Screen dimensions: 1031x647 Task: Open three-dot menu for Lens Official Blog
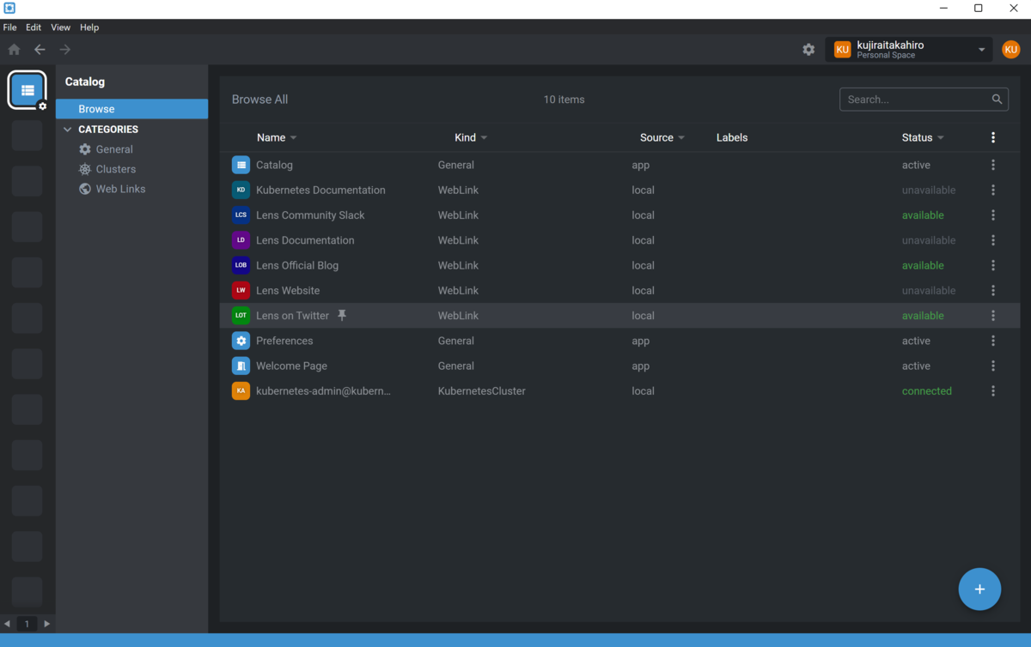click(993, 265)
